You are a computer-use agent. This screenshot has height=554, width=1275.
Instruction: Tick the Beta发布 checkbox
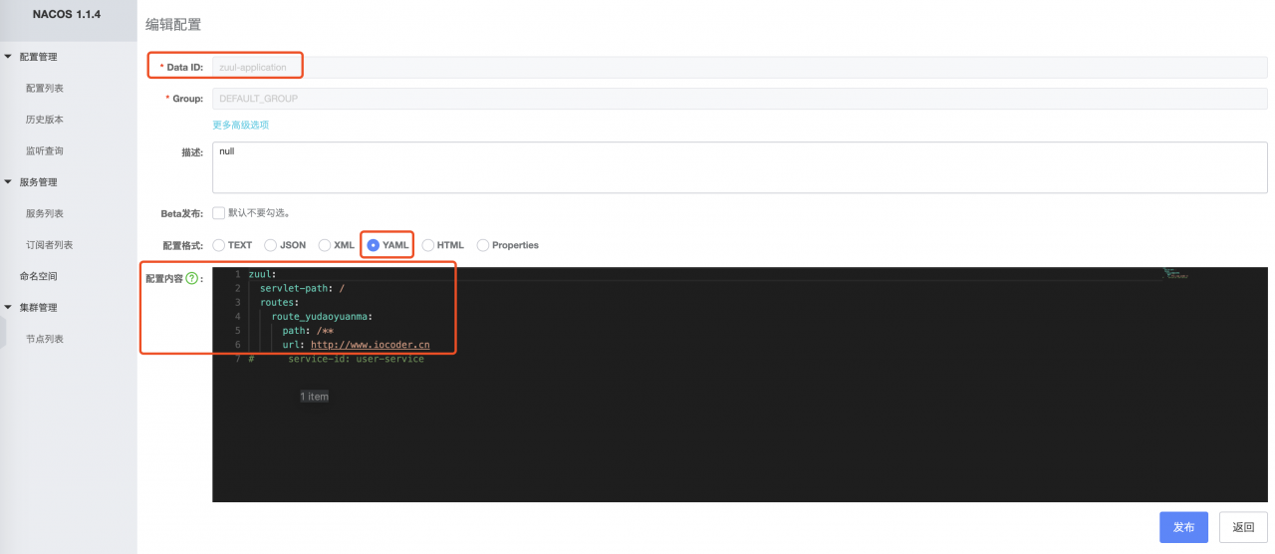(218, 213)
